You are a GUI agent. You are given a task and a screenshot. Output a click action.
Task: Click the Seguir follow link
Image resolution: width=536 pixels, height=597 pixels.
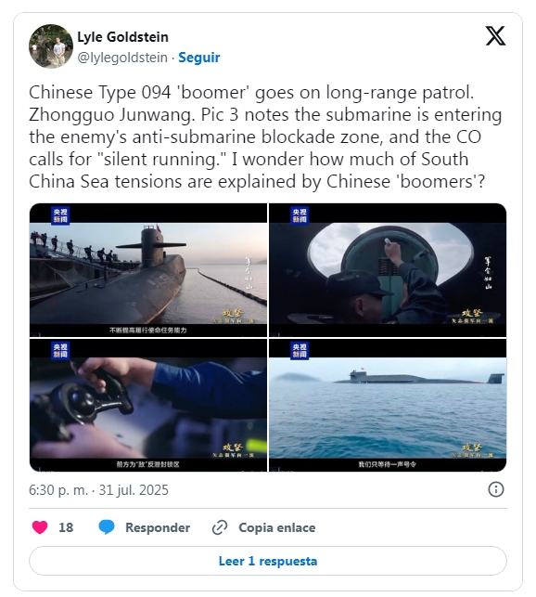(x=199, y=58)
